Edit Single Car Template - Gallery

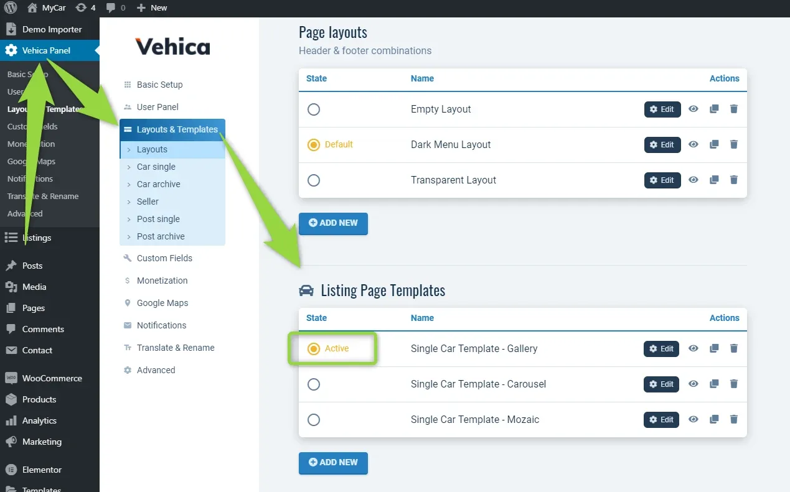point(662,349)
